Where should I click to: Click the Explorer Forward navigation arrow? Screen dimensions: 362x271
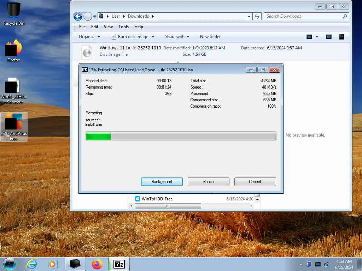(x=88, y=16)
